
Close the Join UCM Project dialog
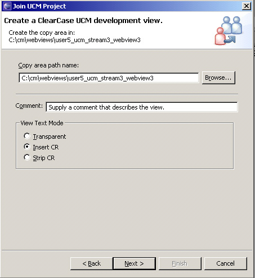[x=247, y=6]
